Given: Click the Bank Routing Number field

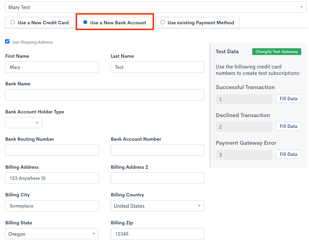Looking at the screenshot, I should [52, 150].
